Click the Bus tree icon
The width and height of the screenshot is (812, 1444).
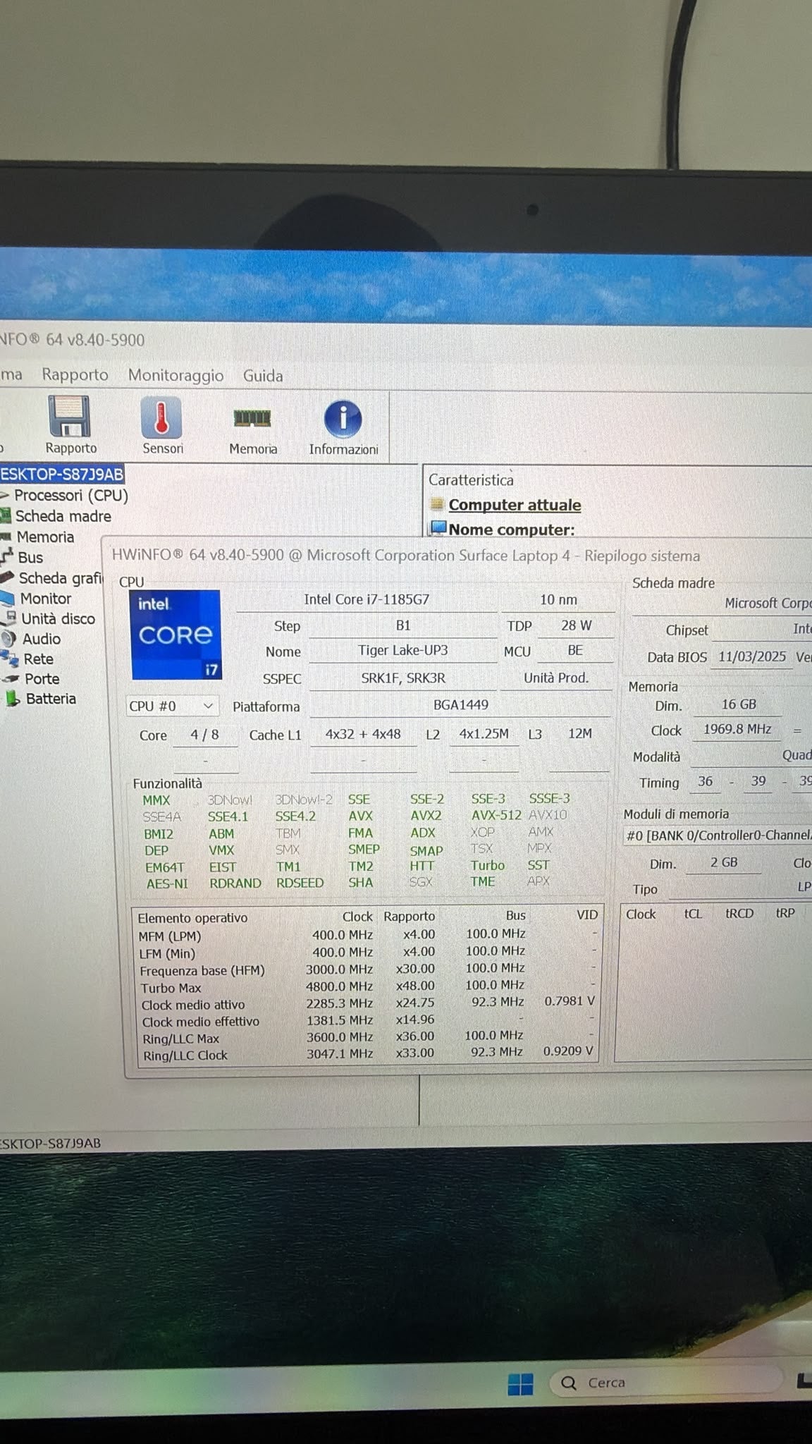(7, 557)
